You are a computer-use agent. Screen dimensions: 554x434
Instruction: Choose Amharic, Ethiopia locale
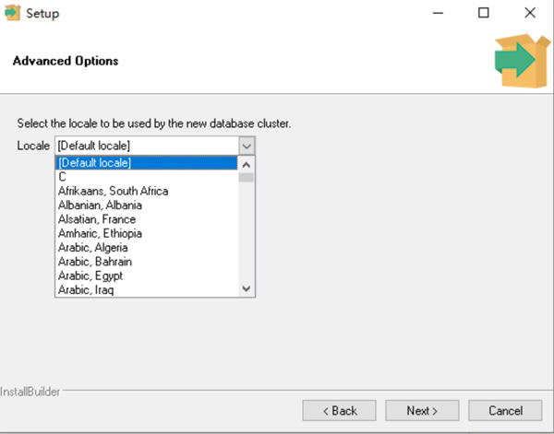[102, 234]
